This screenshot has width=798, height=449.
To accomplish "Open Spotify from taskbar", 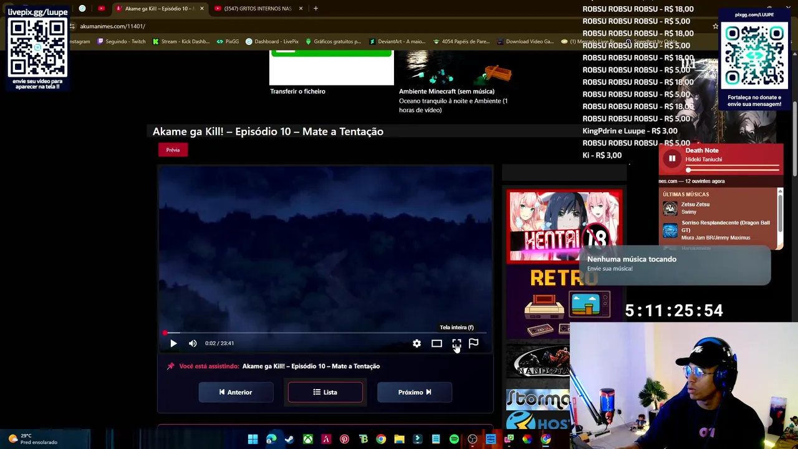I will (454, 440).
